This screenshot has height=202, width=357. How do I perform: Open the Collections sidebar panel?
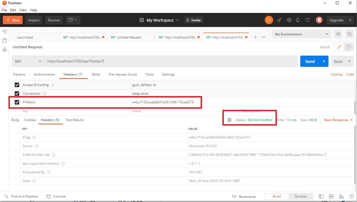tap(5, 40)
